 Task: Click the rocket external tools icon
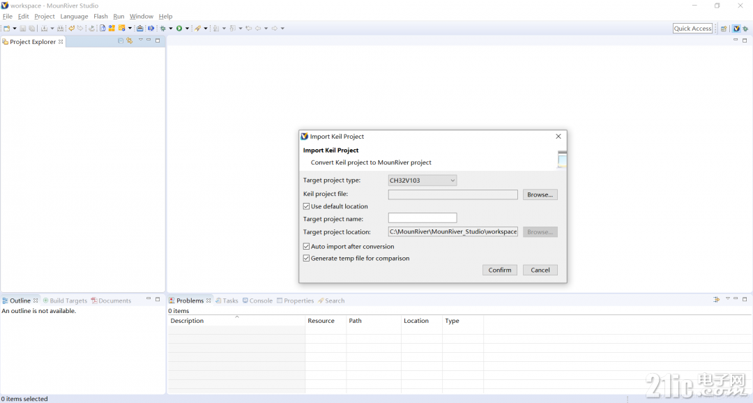(197, 29)
